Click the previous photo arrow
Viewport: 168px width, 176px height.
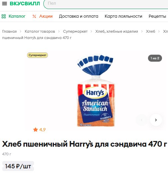[142, 120]
